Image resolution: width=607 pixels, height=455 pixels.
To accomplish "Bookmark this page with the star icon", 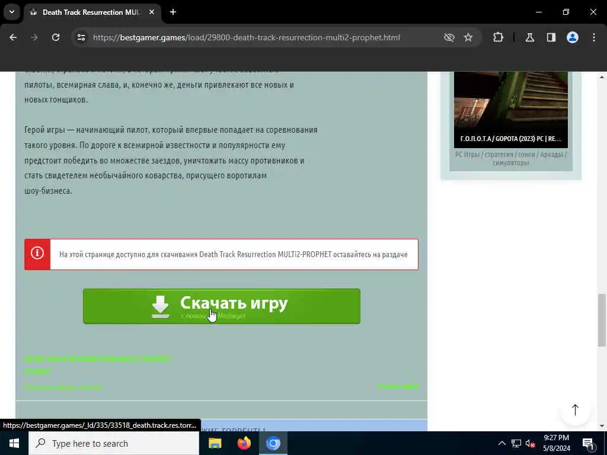I will click(468, 37).
